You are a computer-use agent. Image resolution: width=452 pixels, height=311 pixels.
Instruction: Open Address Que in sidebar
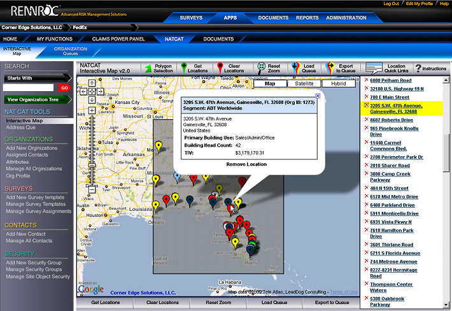pyautogui.click(x=21, y=127)
